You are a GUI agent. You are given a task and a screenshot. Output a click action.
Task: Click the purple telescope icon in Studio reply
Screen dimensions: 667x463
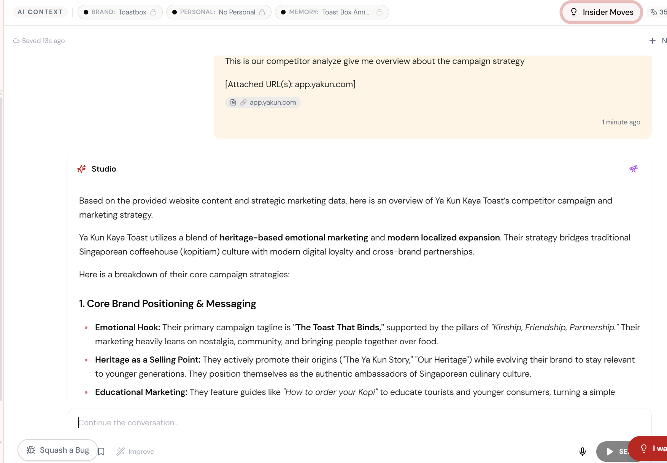point(633,169)
